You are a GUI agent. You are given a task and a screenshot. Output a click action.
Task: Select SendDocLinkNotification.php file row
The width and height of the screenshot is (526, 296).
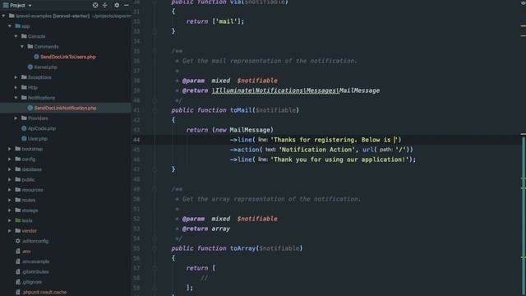click(66, 108)
